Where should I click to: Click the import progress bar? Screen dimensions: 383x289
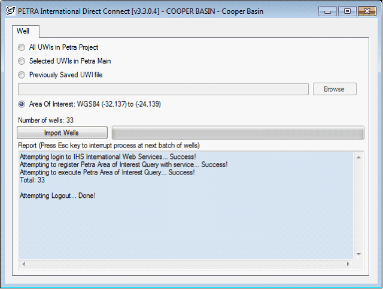238,133
